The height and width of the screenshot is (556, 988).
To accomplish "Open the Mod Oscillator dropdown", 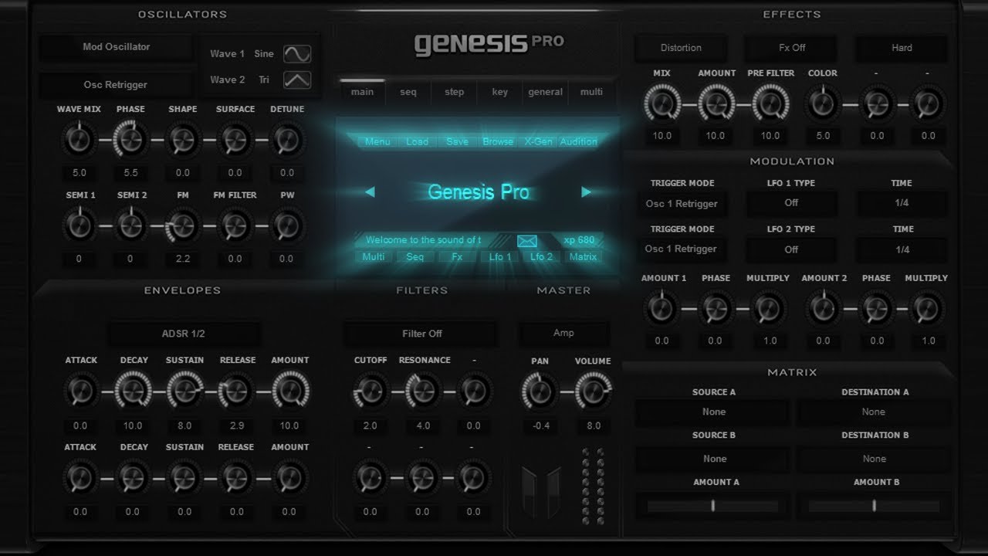I will (x=116, y=47).
